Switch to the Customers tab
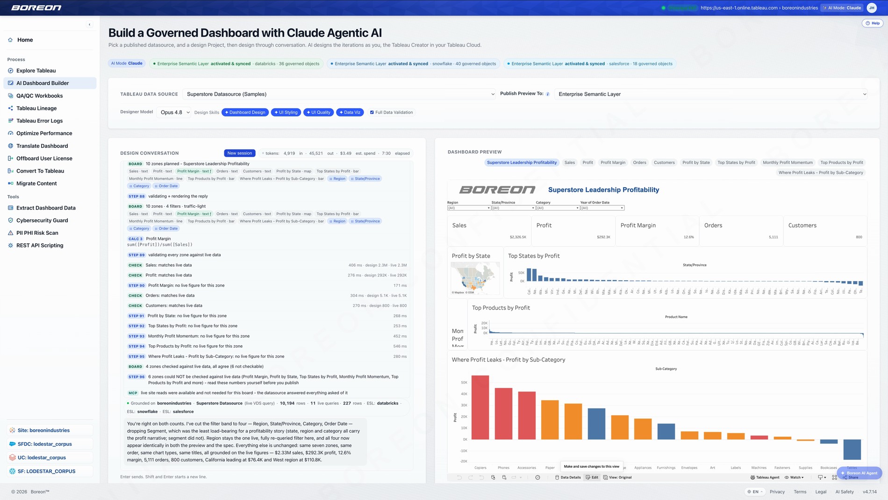Screen dimensions: 888x500 coord(664,163)
